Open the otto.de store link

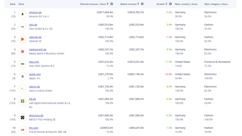pyautogui.click(x=33, y=25)
